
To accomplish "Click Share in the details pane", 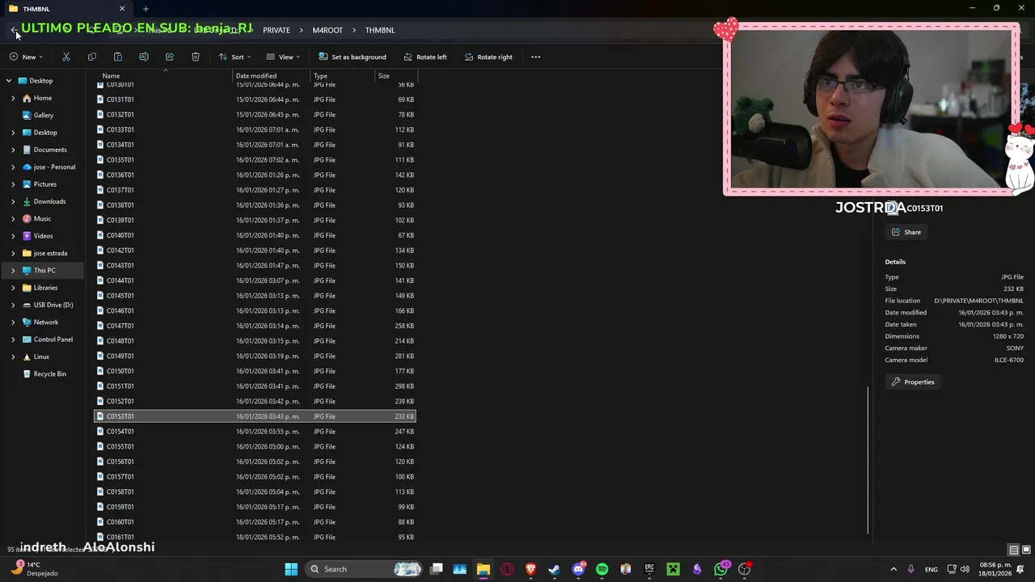I will 906,232.
